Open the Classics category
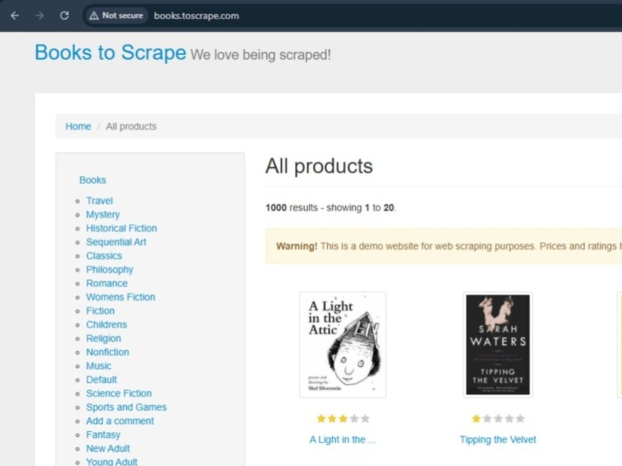This screenshot has height=466, width=622. pos(104,255)
